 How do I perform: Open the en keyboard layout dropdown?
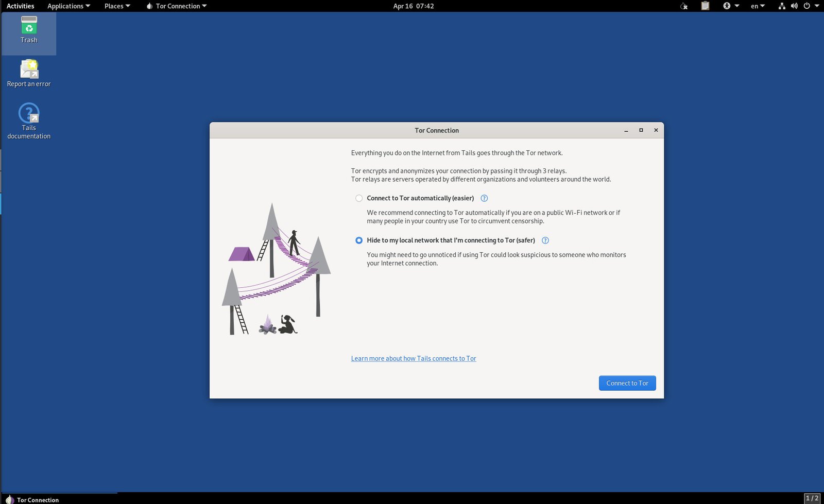(757, 6)
